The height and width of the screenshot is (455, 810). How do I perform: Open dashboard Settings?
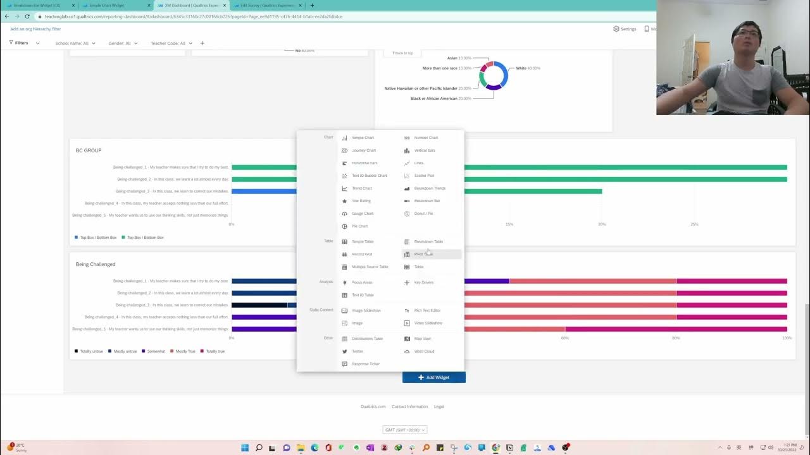[625, 29]
